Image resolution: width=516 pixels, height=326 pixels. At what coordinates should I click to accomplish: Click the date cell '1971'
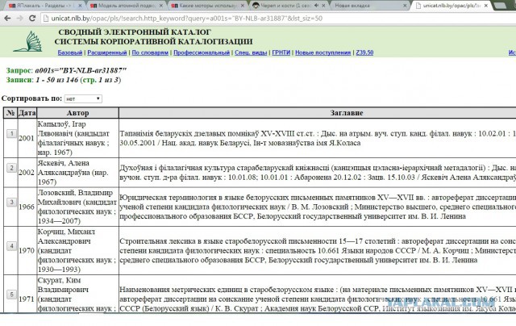(27, 299)
